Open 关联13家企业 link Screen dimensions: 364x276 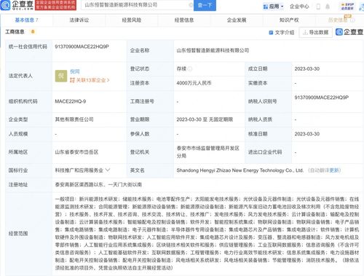90,80
